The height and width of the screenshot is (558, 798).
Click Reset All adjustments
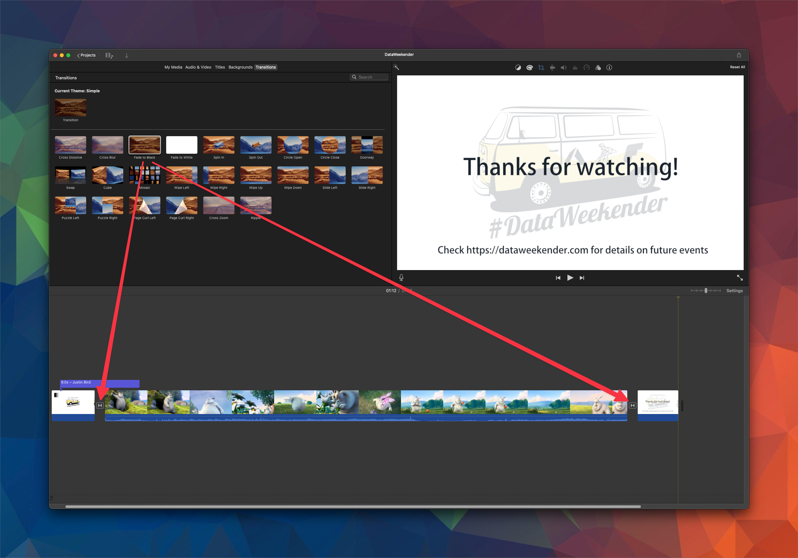click(x=737, y=67)
